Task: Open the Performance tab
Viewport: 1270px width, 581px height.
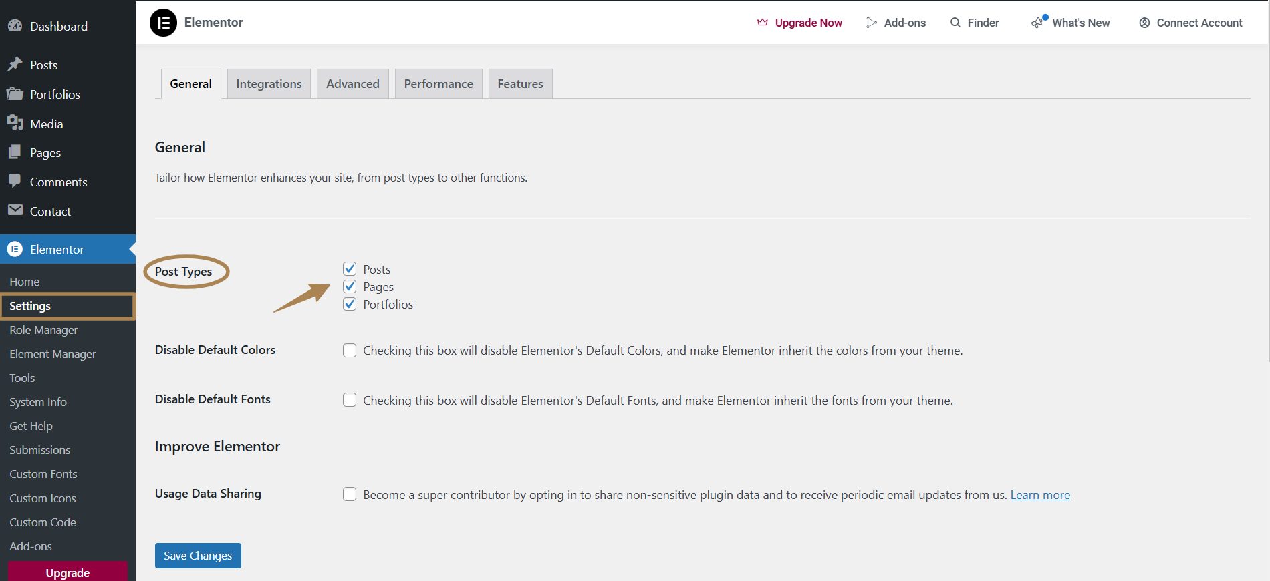Action: click(438, 83)
